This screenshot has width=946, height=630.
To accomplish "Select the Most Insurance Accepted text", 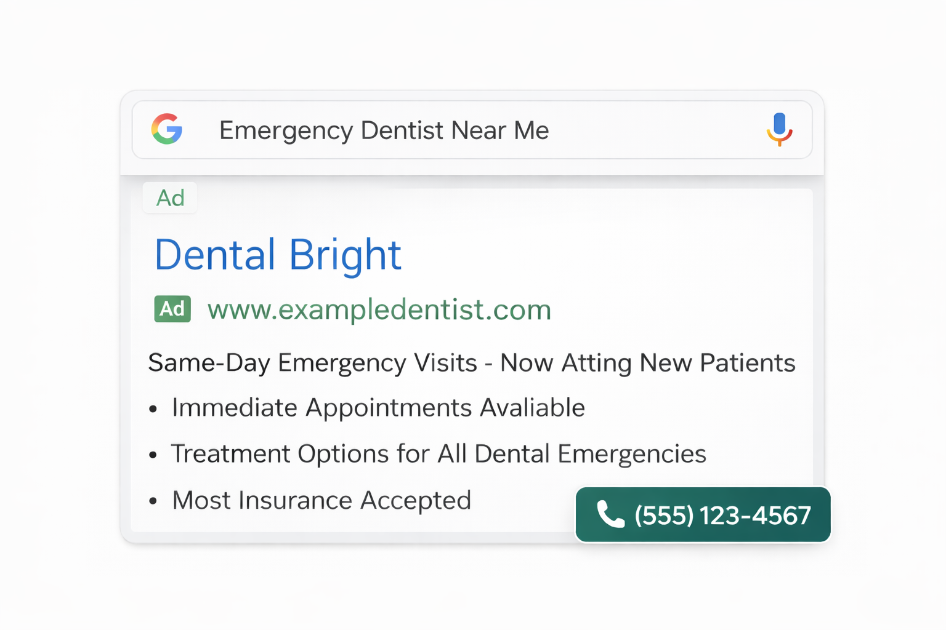I will (x=321, y=500).
